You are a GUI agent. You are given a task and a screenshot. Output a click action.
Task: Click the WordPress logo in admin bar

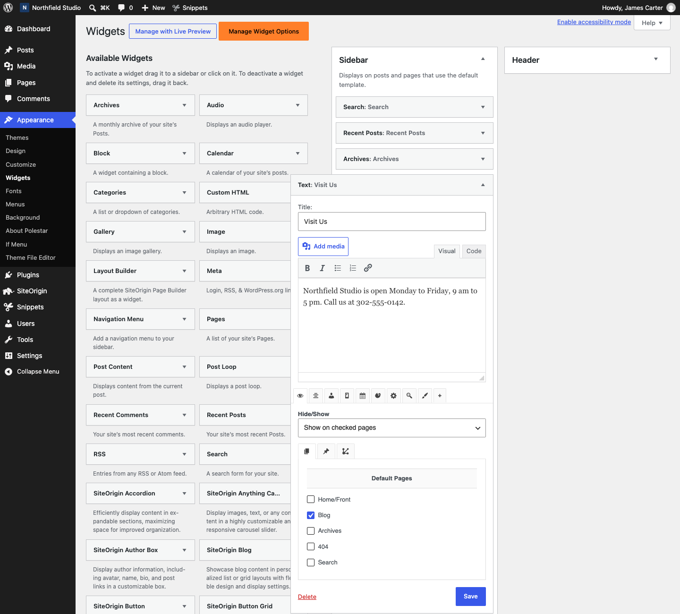point(8,8)
